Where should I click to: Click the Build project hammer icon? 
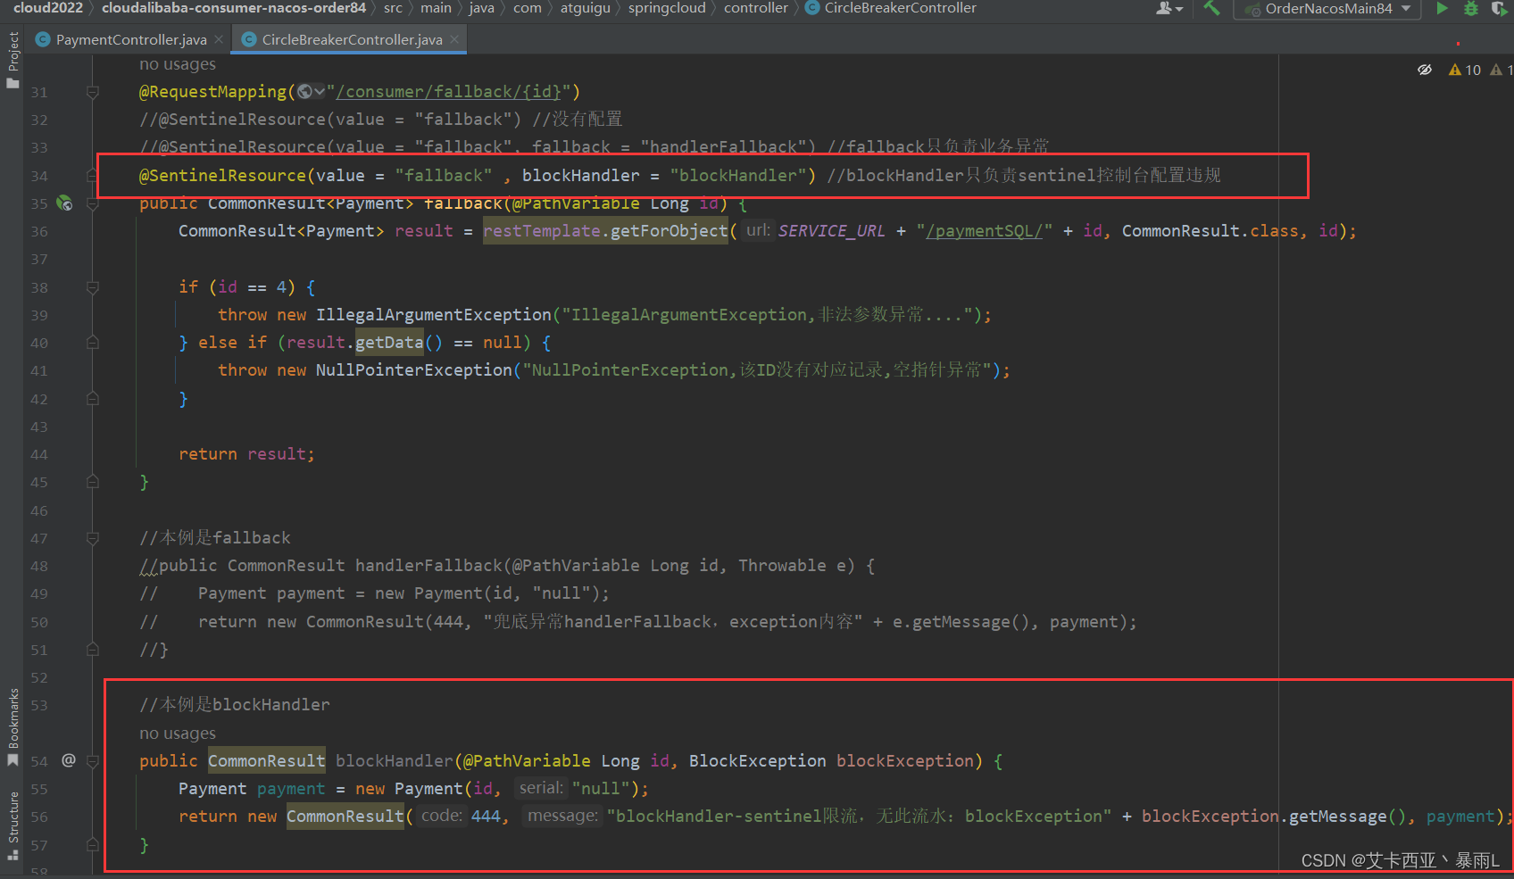1211,8
